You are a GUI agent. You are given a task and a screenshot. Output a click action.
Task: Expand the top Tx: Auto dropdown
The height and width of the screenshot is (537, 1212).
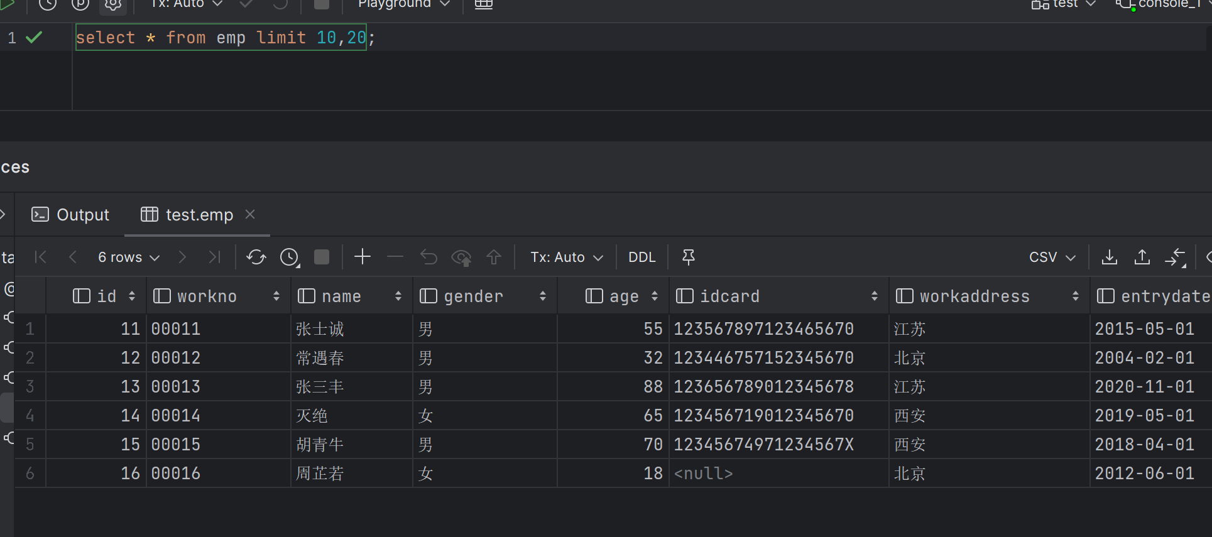(x=187, y=4)
